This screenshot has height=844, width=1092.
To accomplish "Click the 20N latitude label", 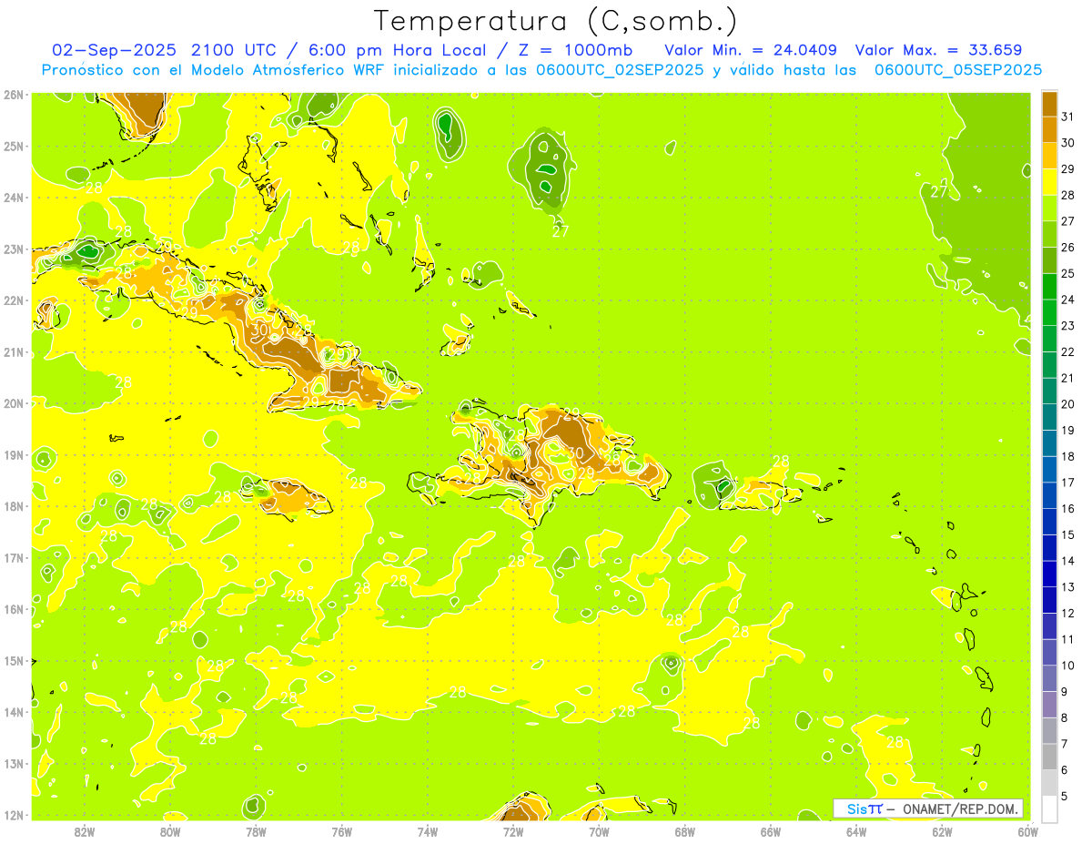I will [x=14, y=403].
